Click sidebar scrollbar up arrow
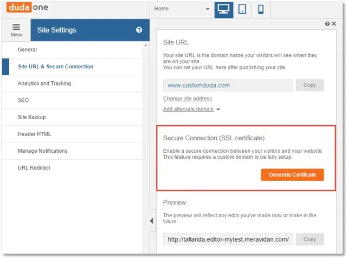348x259 pixels. (146, 46)
